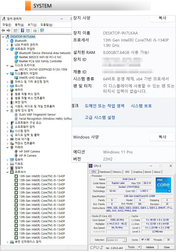Viewport: 176px width, 252px height.
Task: Expand the USB 커넥터 관리자 category
Action: 7,45
